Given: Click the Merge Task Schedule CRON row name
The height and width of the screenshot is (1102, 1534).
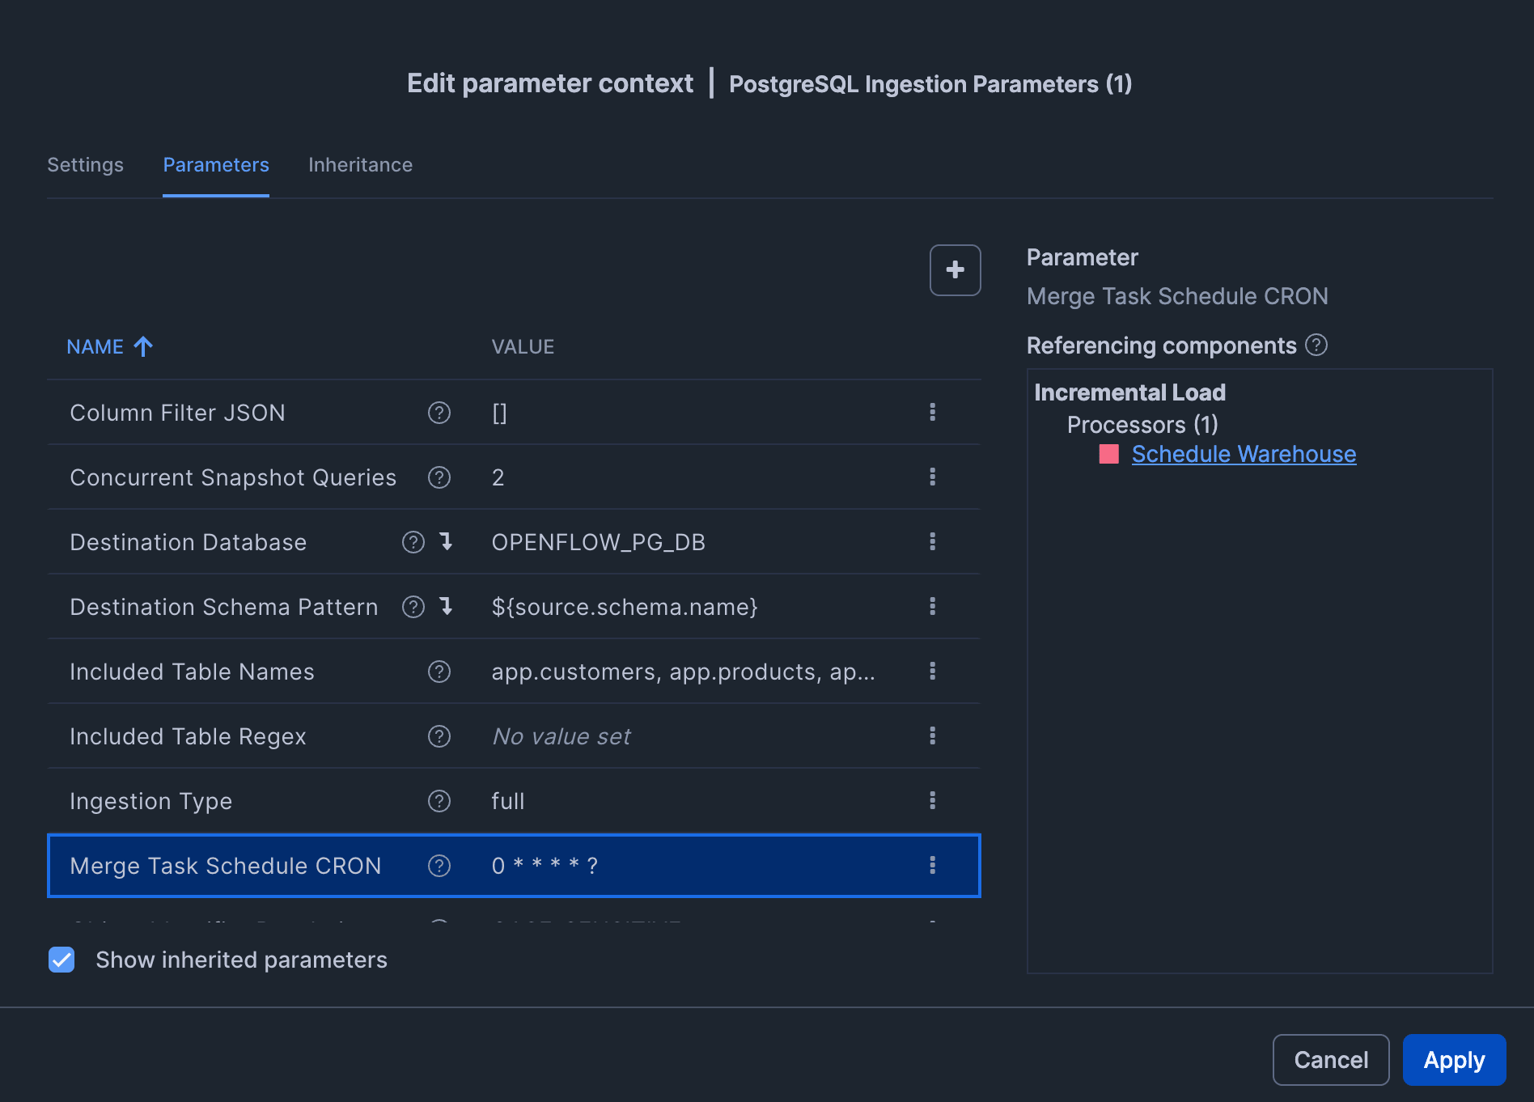Looking at the screenshot, I should [x=225, y=866].
